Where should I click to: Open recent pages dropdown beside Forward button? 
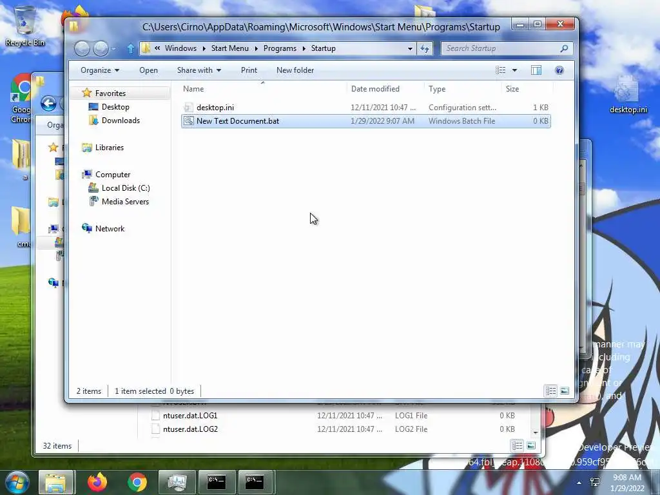tap(113, 49)
